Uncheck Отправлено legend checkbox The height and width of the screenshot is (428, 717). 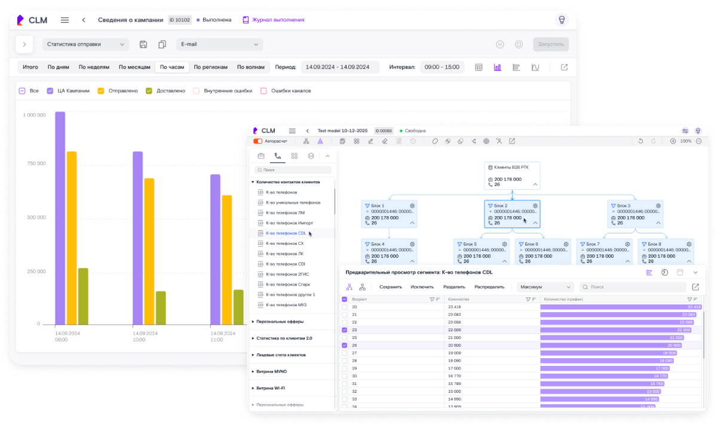pyautogui.click(x=101, y=91)
